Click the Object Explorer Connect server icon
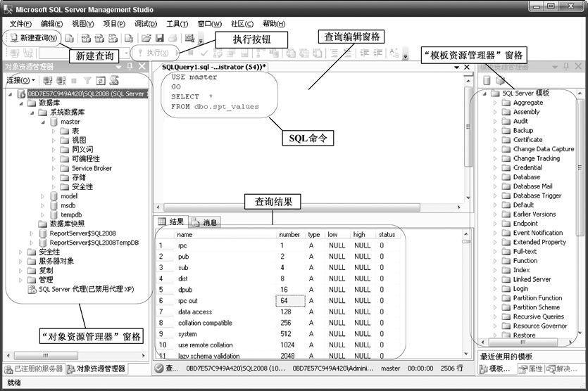This screenshot has width=588, height=391. point(48,80)
